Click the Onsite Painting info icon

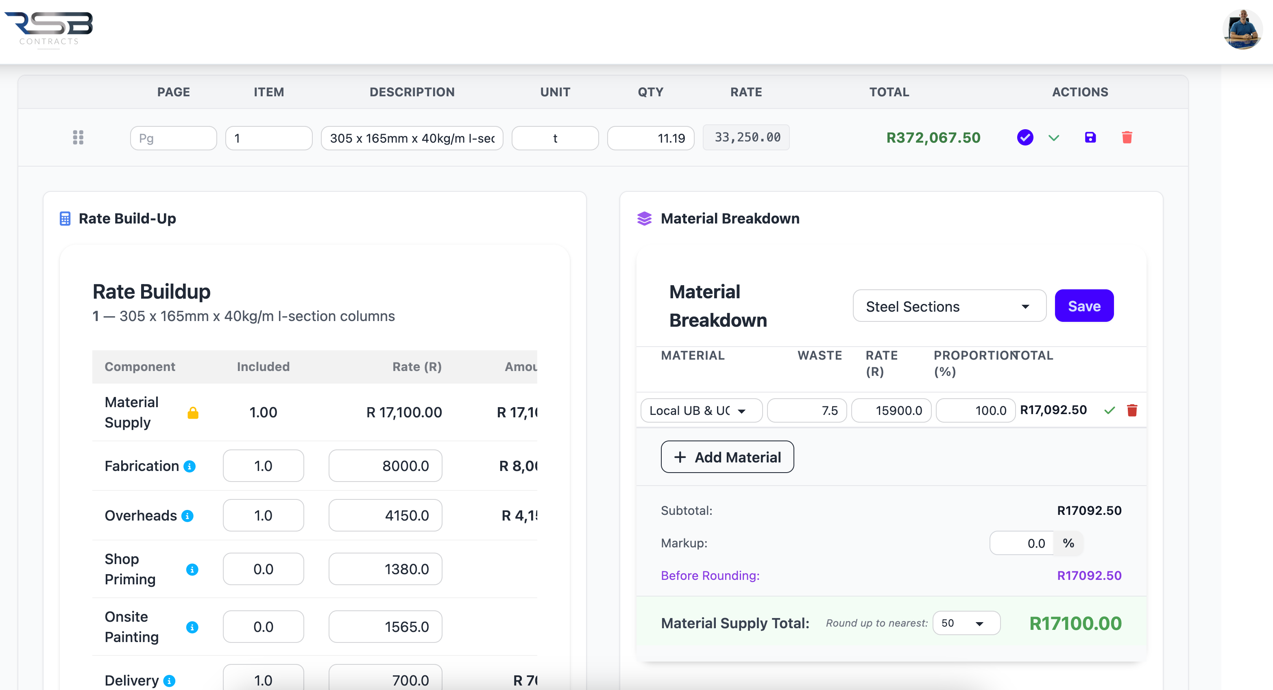192,627
